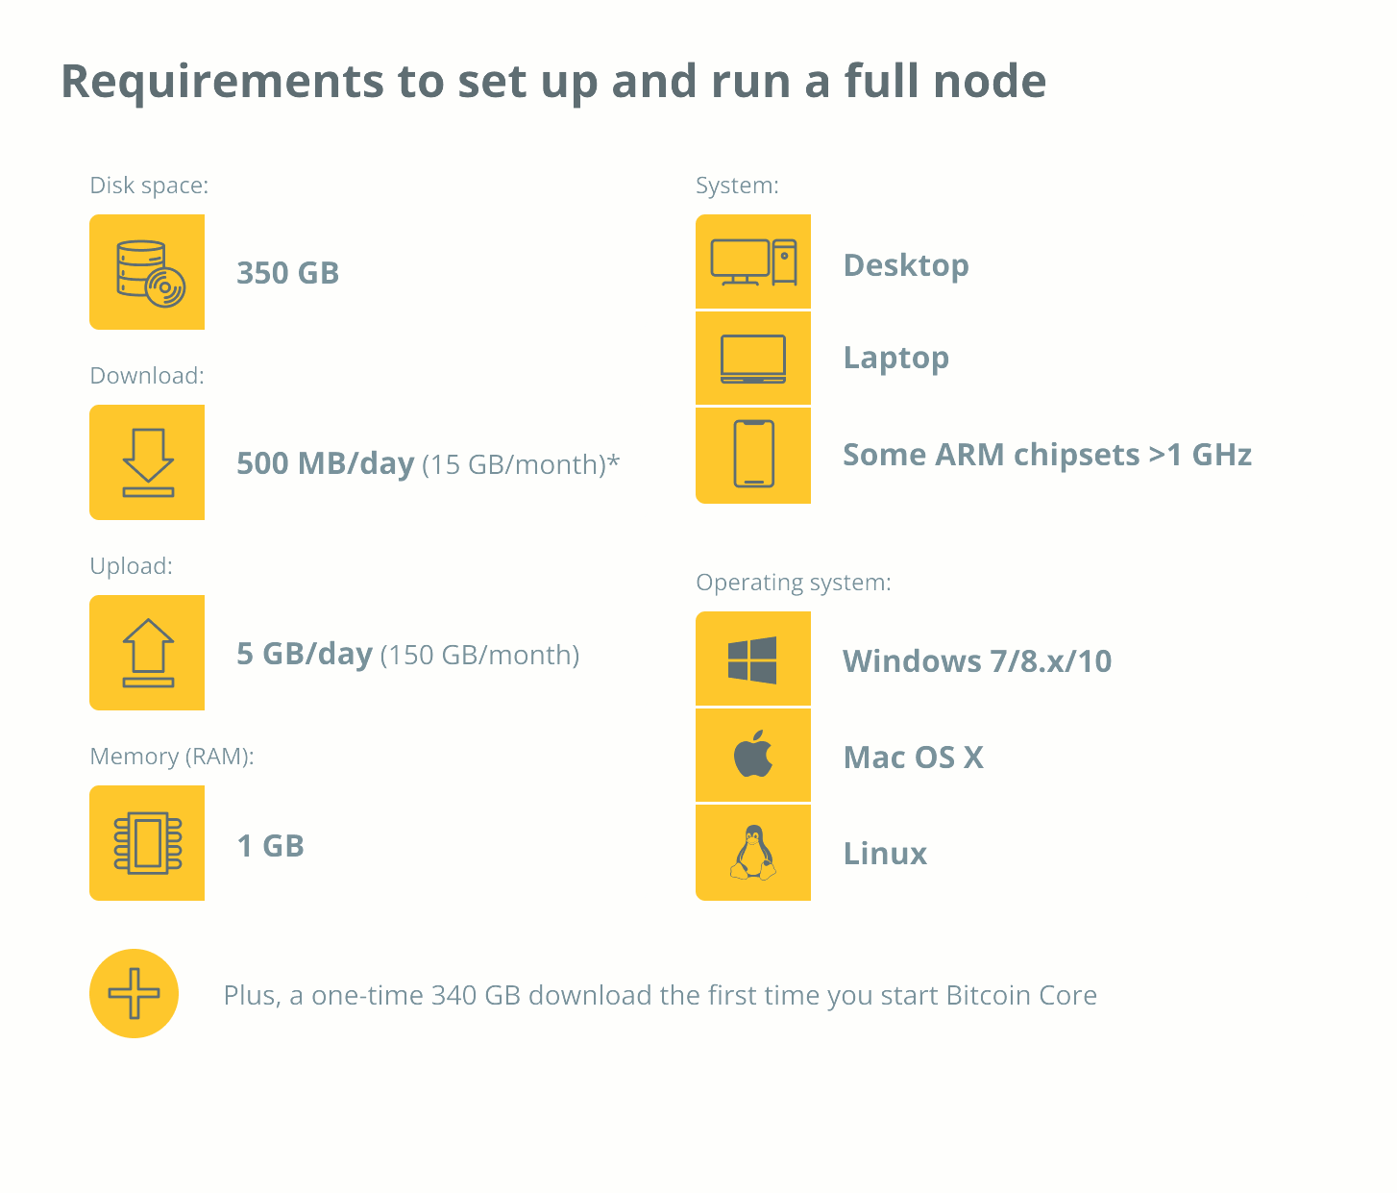Click the download arrow icon
This screenshot has width=1397, height=1193.
[x=147, y=462]
